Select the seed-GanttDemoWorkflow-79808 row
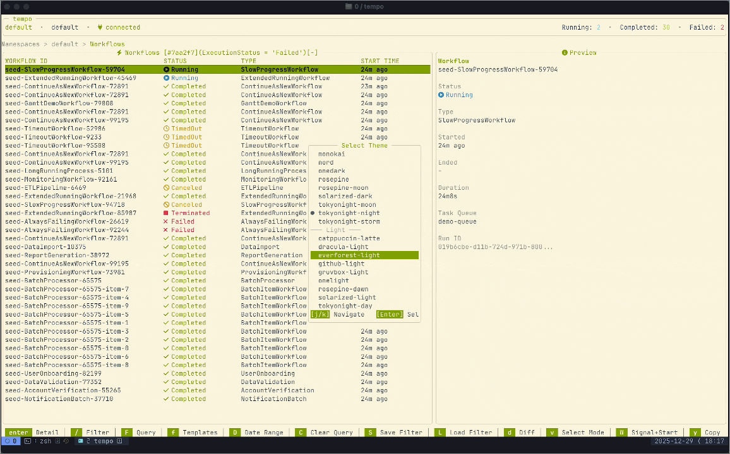 point(59,103)
